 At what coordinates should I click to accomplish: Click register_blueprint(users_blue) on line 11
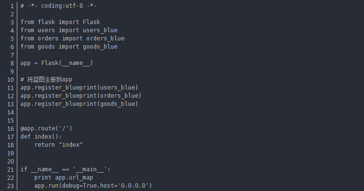(86, 88)
